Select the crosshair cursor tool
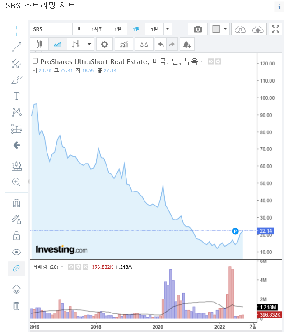The height and width of the screenshot is (332, 284). click(x=17, y=31)
